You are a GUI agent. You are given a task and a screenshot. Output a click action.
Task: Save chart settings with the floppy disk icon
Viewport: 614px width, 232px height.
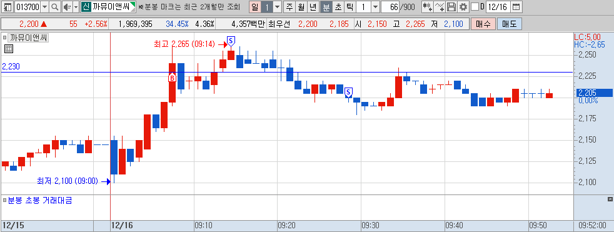click(451, 7)
